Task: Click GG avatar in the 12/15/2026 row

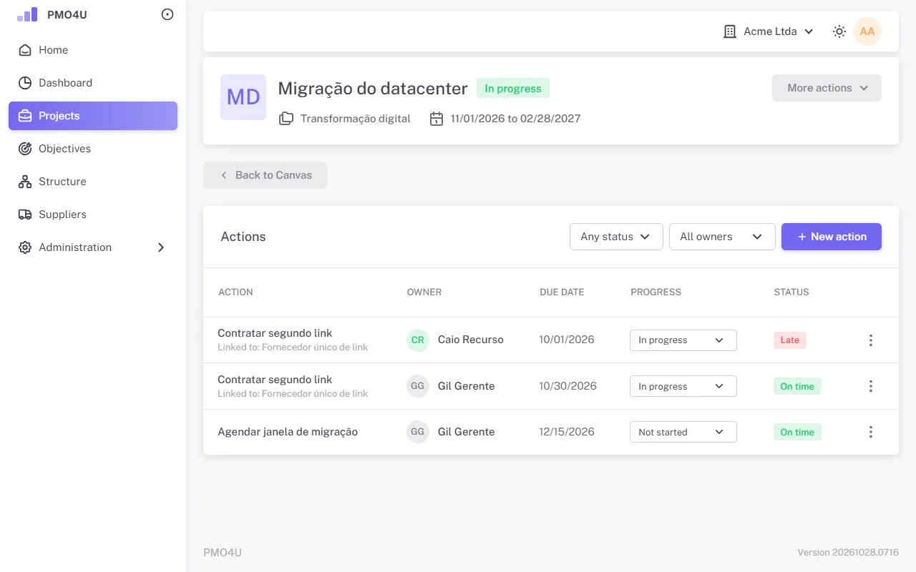Action: 418,432
